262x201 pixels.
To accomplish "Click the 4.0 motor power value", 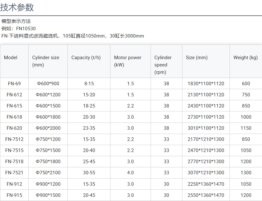I will pos(131,173).
